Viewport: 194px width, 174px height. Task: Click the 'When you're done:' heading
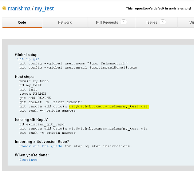32,155
